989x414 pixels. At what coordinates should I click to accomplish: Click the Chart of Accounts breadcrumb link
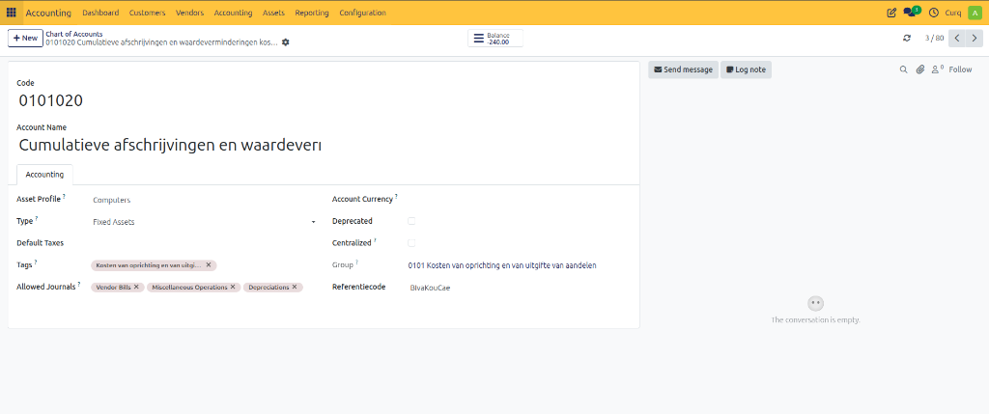[74, 34]
